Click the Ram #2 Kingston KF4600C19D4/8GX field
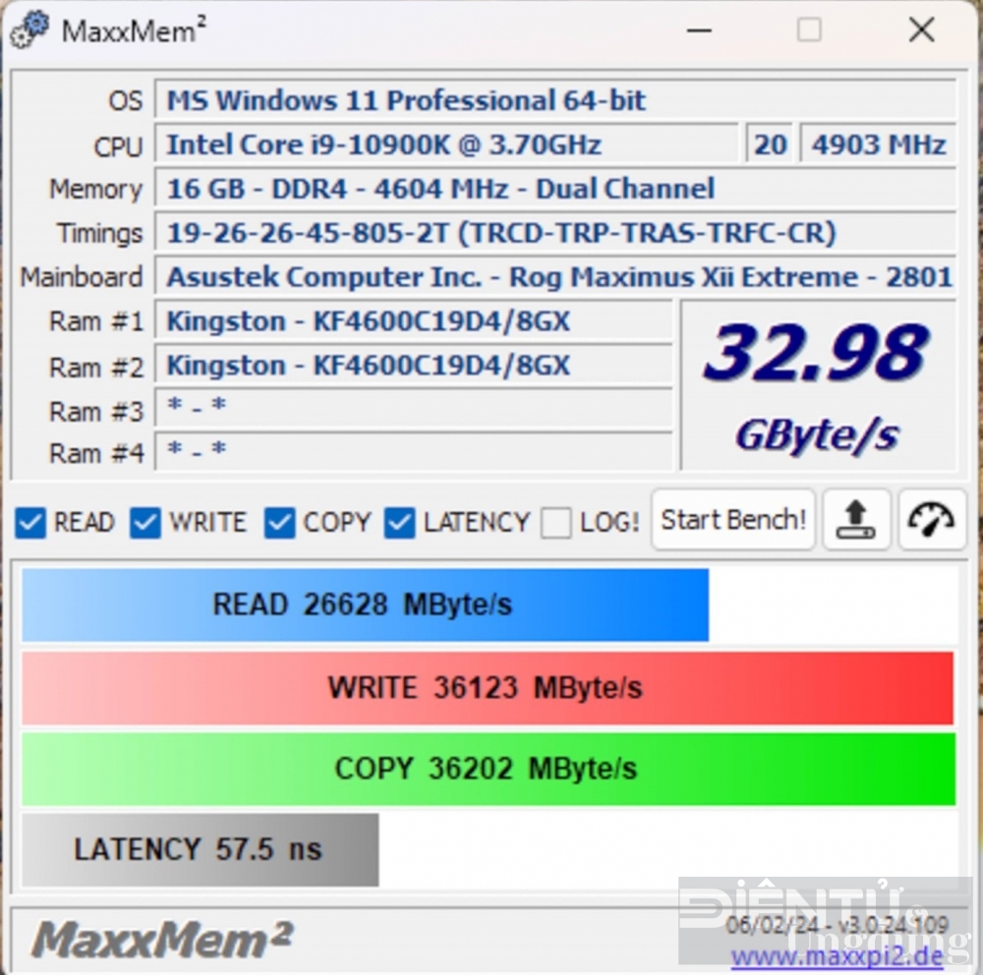This screenshot has width=983, height=975. pyautogui.click(x=414, y=366)
